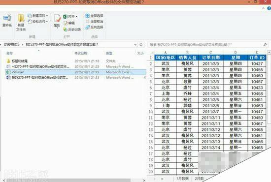This screenshot has width=271, height=182.
Task: Sort by Date Modified (修改日期) column
Action: point(81,53)
